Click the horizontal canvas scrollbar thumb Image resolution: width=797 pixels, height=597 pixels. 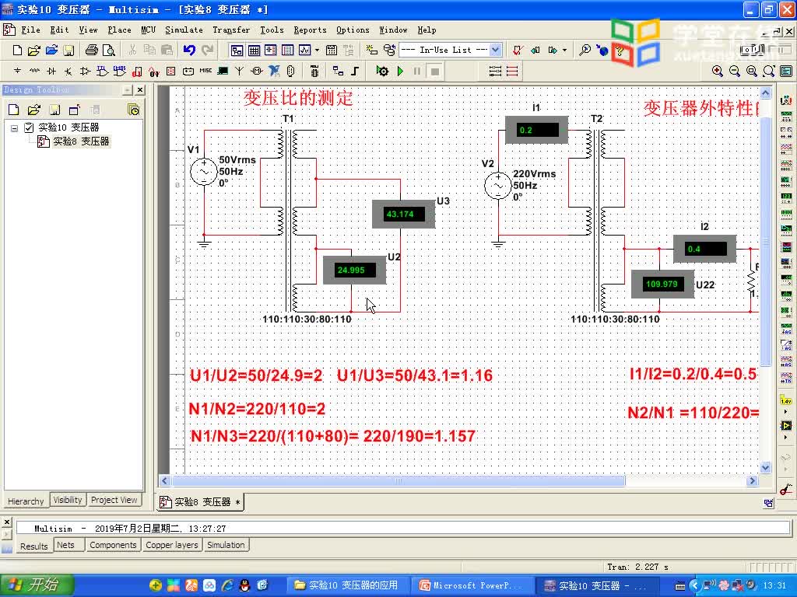click(x=398, y=480)
